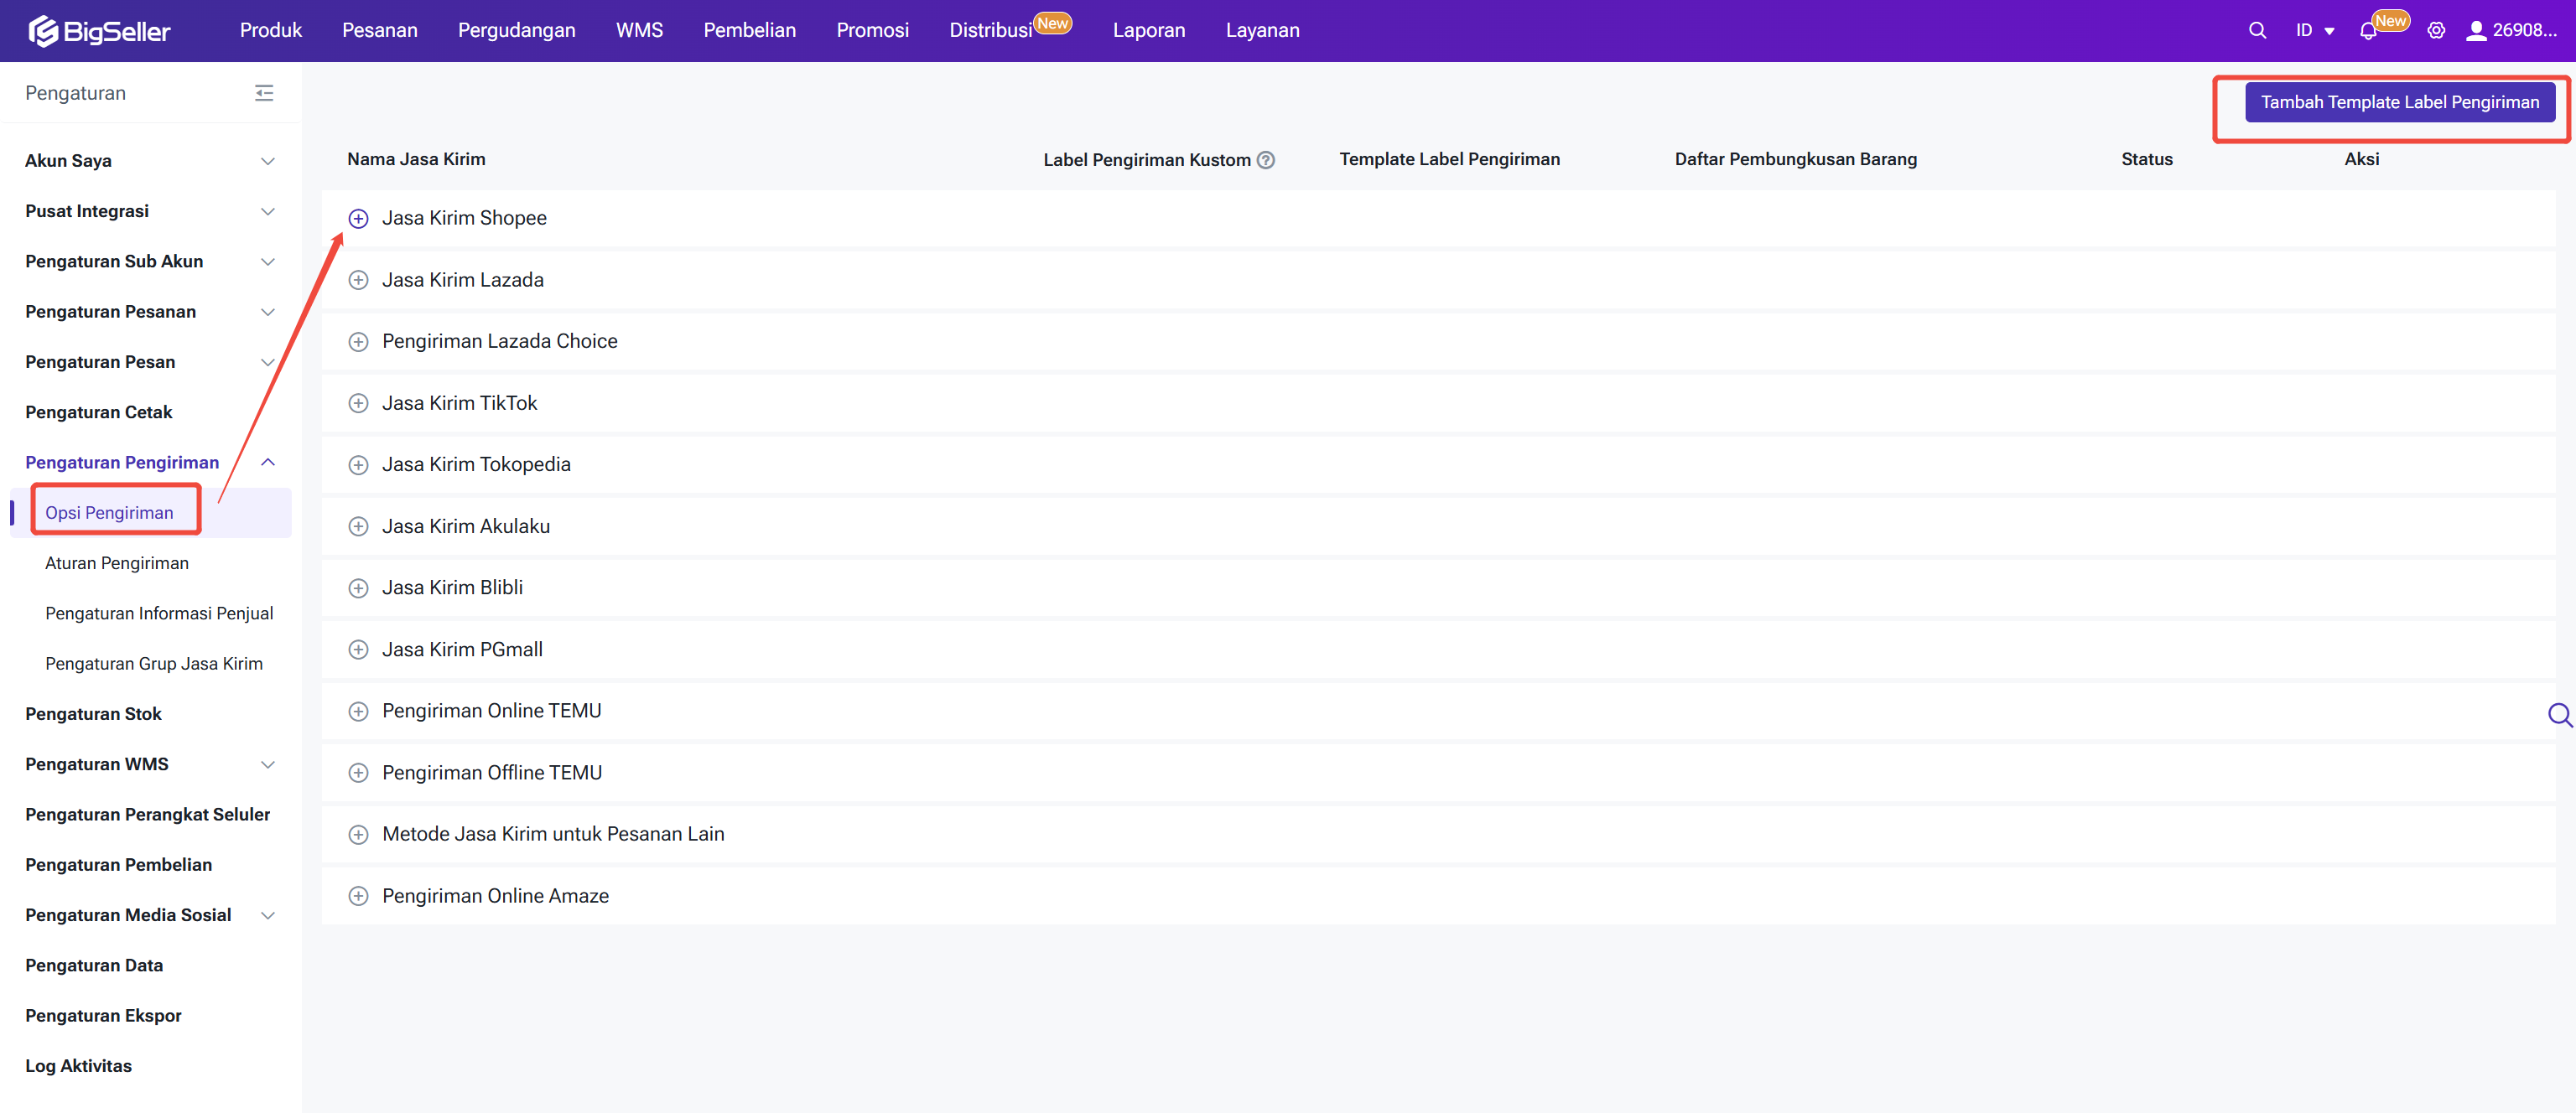The width and height of the screenshot is (2576, 1113).
Task: Open Aturan Pengiriman sidebar link
Action: [x=117, y=562]
